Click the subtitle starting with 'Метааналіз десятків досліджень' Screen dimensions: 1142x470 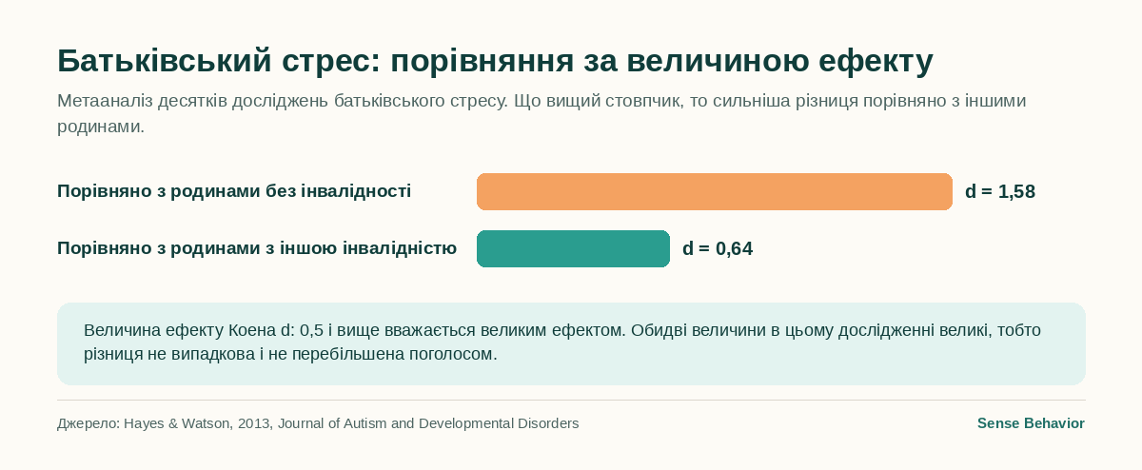pos(541,113)
